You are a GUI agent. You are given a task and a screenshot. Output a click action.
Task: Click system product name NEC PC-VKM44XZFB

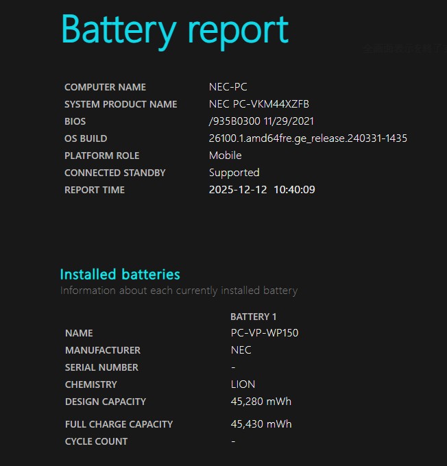tap(258, 104)
